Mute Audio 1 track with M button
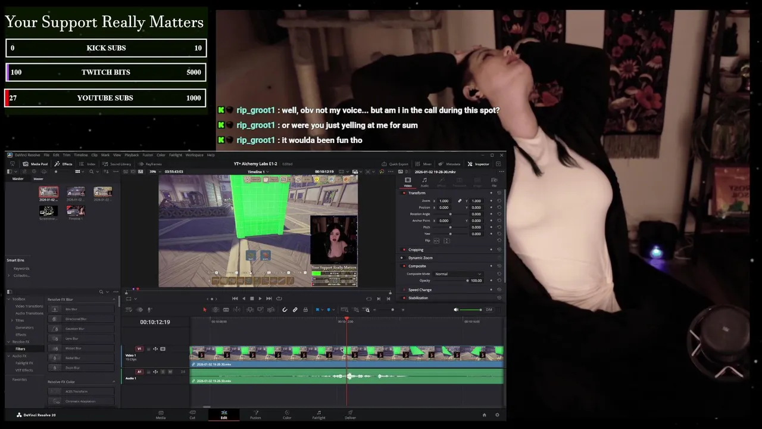This screenshot has height=429, width=762. (x=170, y=372)
